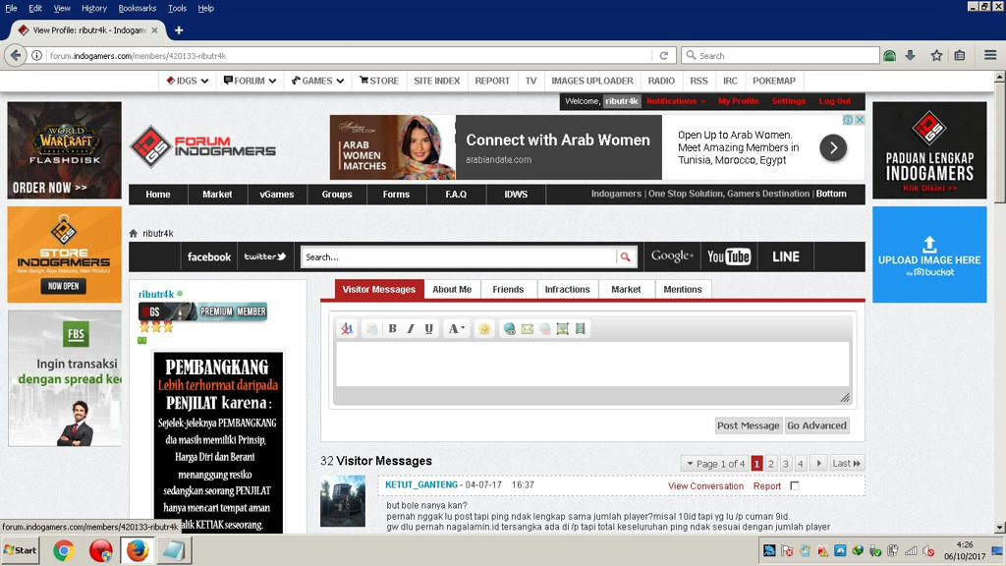Open the History menu
Image resolution: width=1006 pixels, height=566 pixels.
tap(93, 8)
